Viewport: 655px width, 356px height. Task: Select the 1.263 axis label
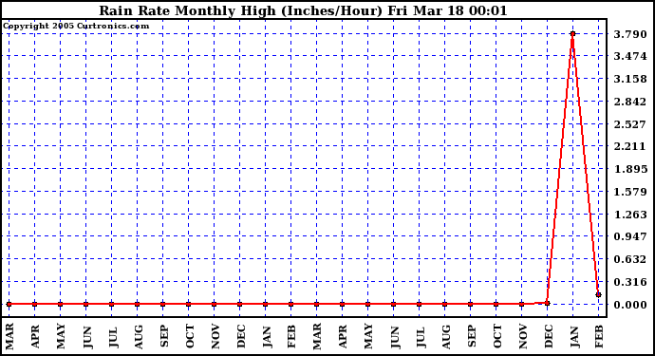(630, 215)
